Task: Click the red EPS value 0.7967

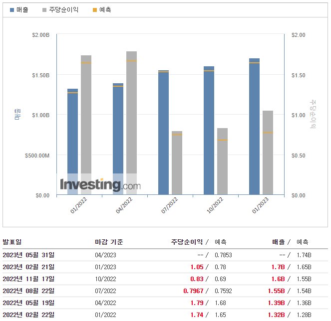Action: pyautogui.click(x=193, y=291)
